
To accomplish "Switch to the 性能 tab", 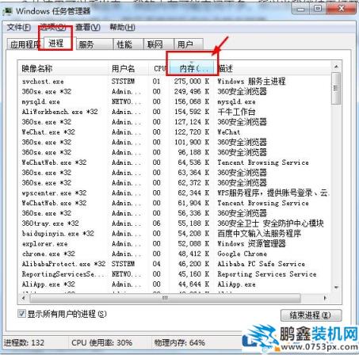I will pyautogui.click(x=128, y=44).
